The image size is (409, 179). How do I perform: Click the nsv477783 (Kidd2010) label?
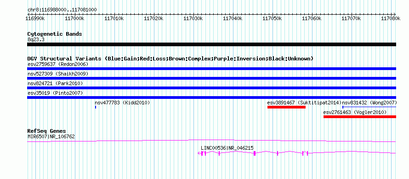pyautogui.click(x=122, y=103)
